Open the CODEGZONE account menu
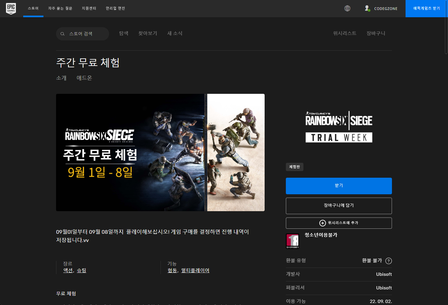 tap(386, 9)
